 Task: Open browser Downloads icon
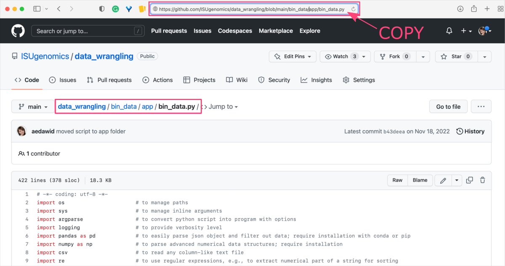point(460,8)
